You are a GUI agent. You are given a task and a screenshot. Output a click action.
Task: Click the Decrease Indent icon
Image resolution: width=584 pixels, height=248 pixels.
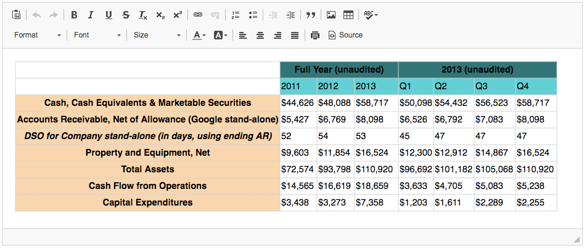(x=273, y=15)
